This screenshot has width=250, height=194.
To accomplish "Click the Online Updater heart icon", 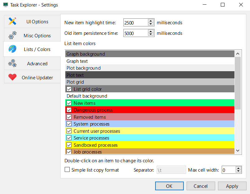I will pos(12,77).
